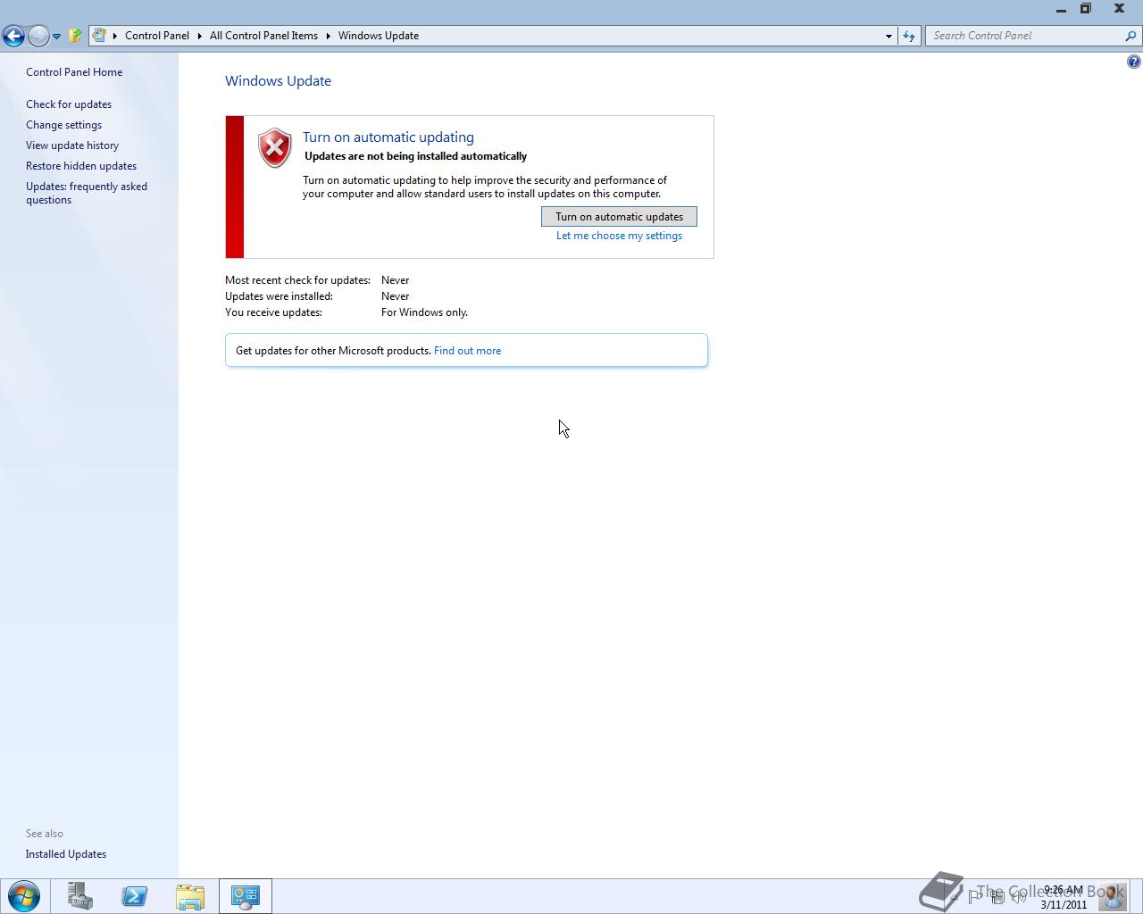1143x914 pixels.
Task: Restore down the window
Action: pyautogui.click(x=1086, y=9)
